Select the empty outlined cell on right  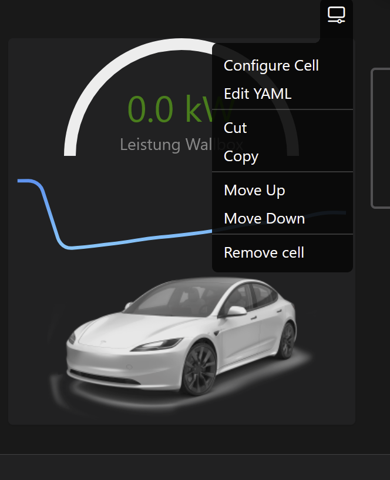[x=381, y=138]
